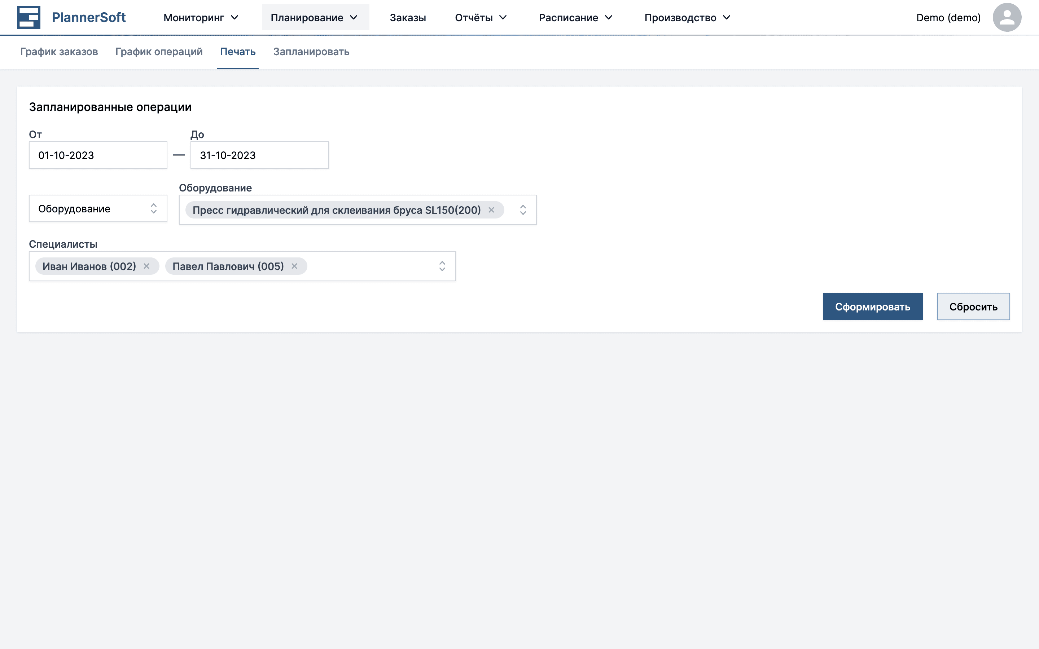Expand the Оборудование multiselect arrows
The image size is (1039, 649).
tap(522, 210)
